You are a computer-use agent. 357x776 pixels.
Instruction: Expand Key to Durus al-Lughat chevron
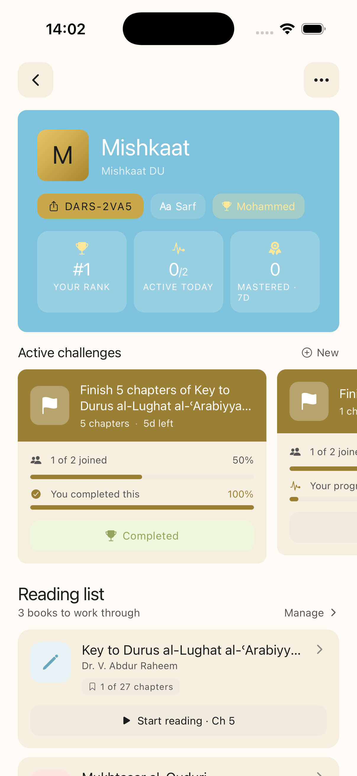pos(320,650)
